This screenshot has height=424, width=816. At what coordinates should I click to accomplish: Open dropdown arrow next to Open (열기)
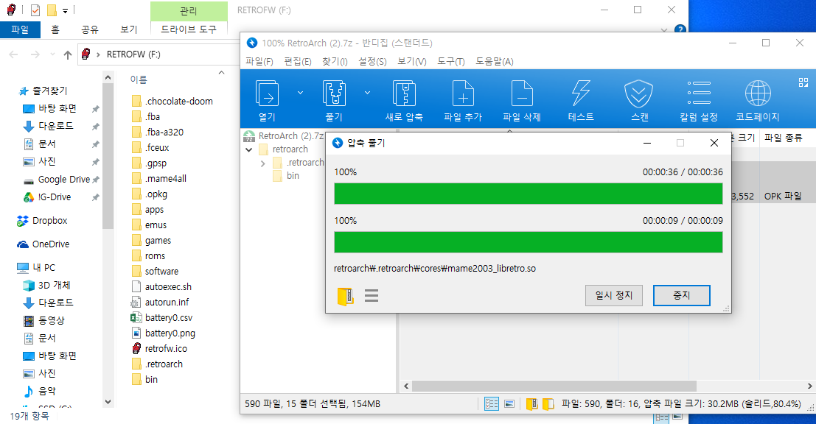[300, 93]
